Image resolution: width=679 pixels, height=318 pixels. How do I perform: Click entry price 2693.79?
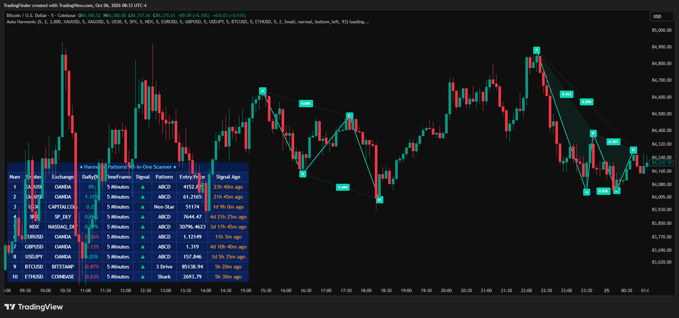(x=192, y=277)
